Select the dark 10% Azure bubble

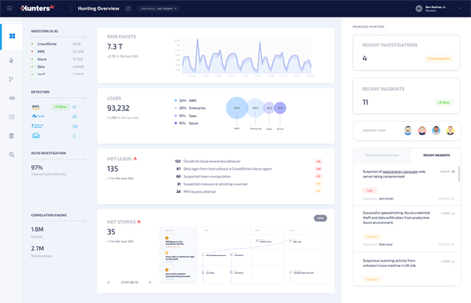coord(280,108)
